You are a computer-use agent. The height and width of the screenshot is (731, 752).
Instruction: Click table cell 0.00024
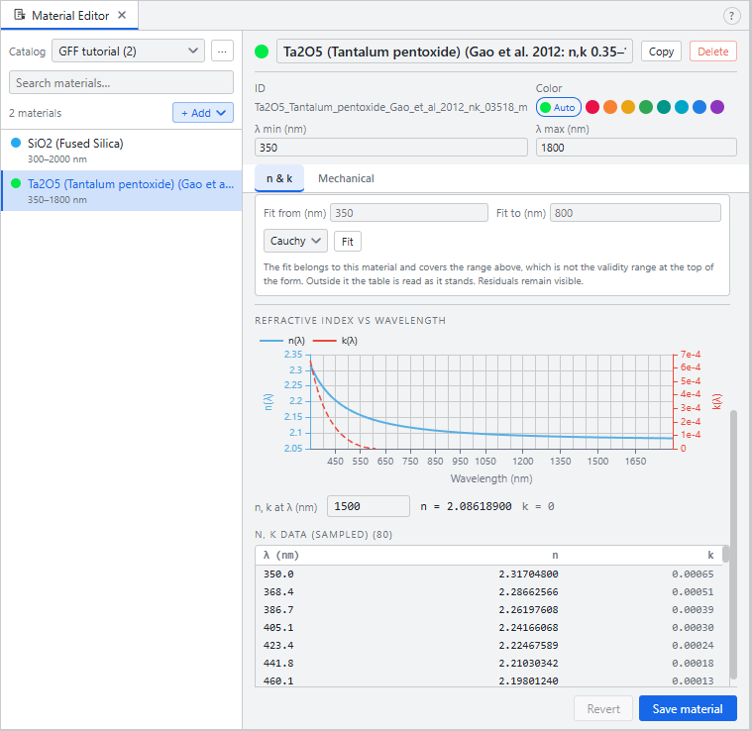click(693, 645)
